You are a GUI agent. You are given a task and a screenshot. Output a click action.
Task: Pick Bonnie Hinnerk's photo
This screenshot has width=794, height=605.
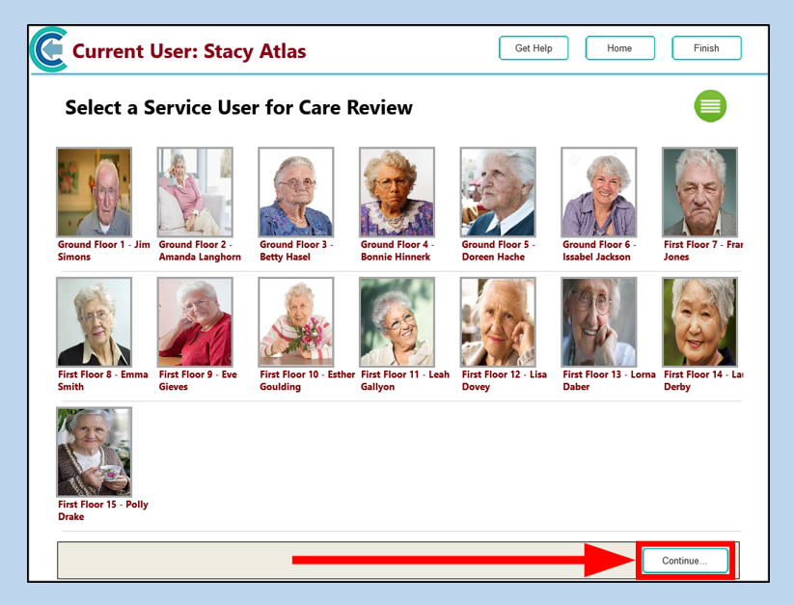397,192
